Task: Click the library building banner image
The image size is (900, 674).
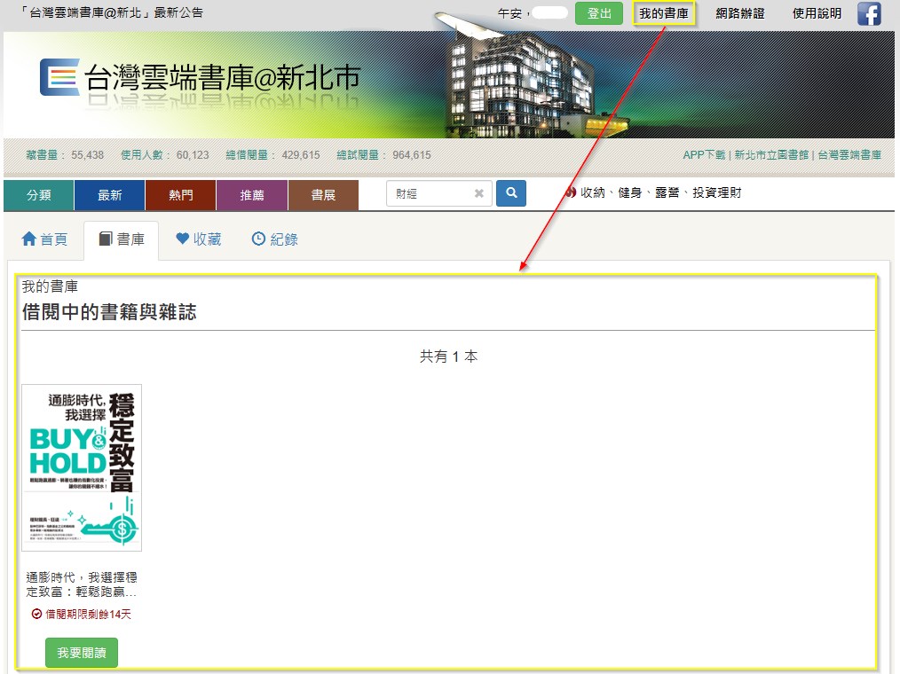Action: pos(533,77)
